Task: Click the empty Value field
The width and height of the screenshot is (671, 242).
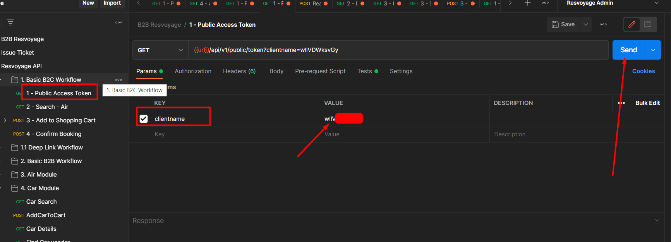Action: [x=405, y=134]
